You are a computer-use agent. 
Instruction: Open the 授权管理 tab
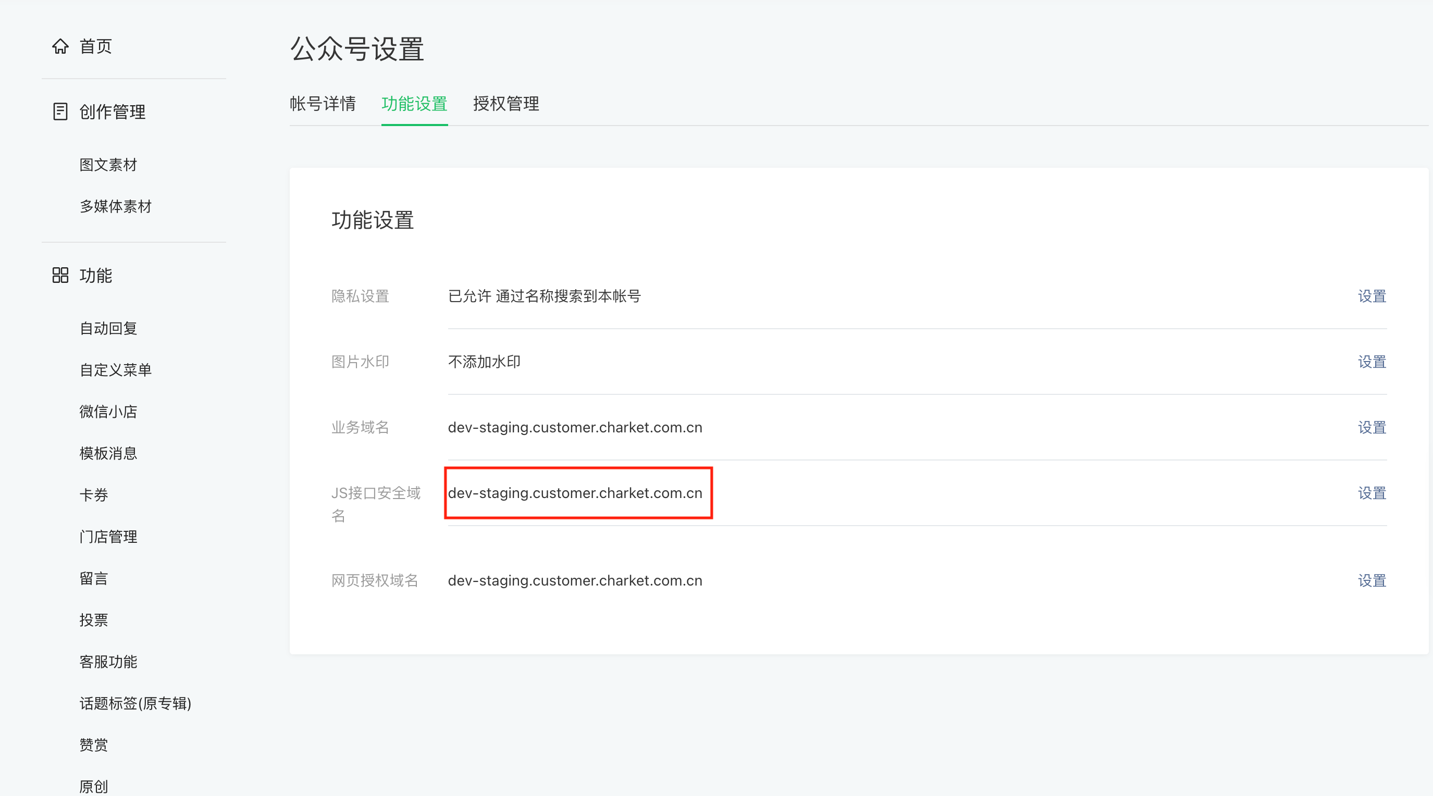click(x=505, y=104)
